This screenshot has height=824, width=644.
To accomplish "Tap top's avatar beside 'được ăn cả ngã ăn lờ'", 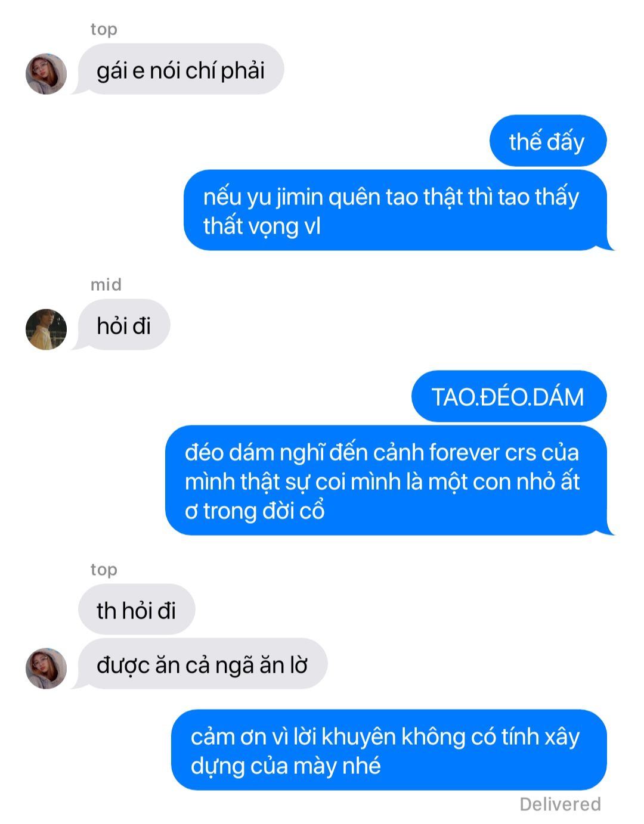I will [46, 668].
